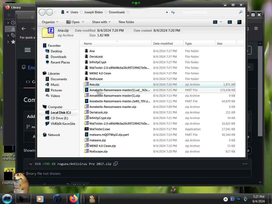The image size is (272, 204).
Task: Click the hamster icon on the taskbar
Action: point(92,199)
